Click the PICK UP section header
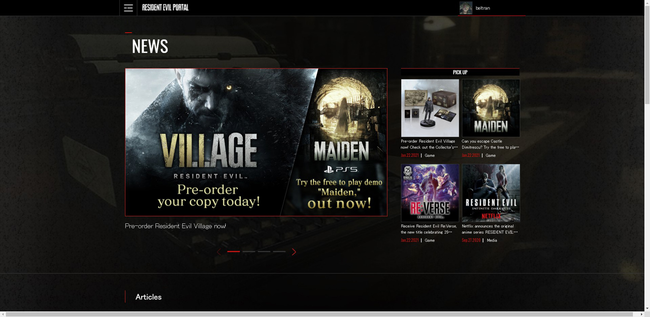Viewport: 650px width, 317px height. (x=460, y=72)
